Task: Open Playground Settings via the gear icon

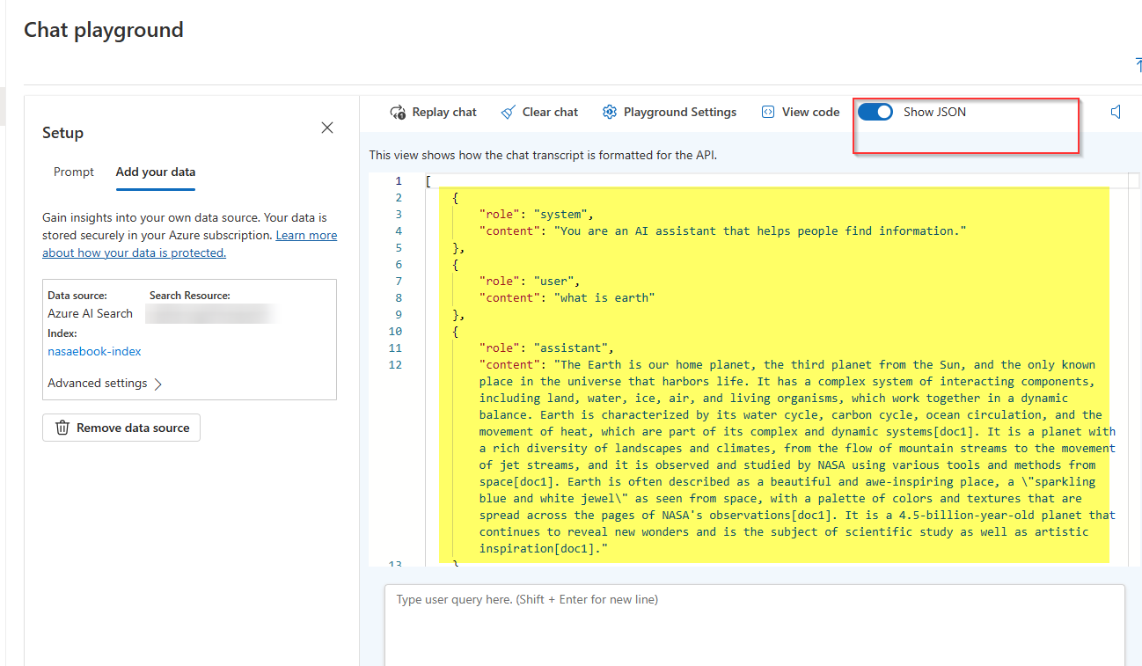Action: [x=610, y=112]
